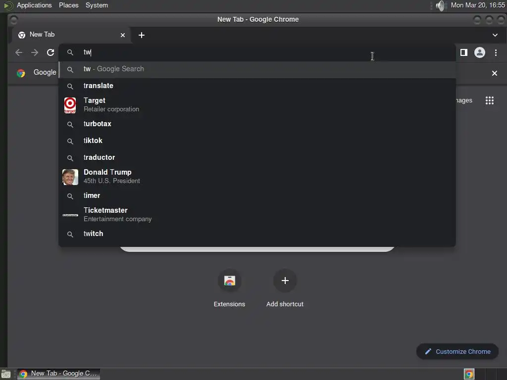The width and height of the screenshot is (507, 380).
Task: Choose the 'translate' suggestion
Action: point(257,86)
